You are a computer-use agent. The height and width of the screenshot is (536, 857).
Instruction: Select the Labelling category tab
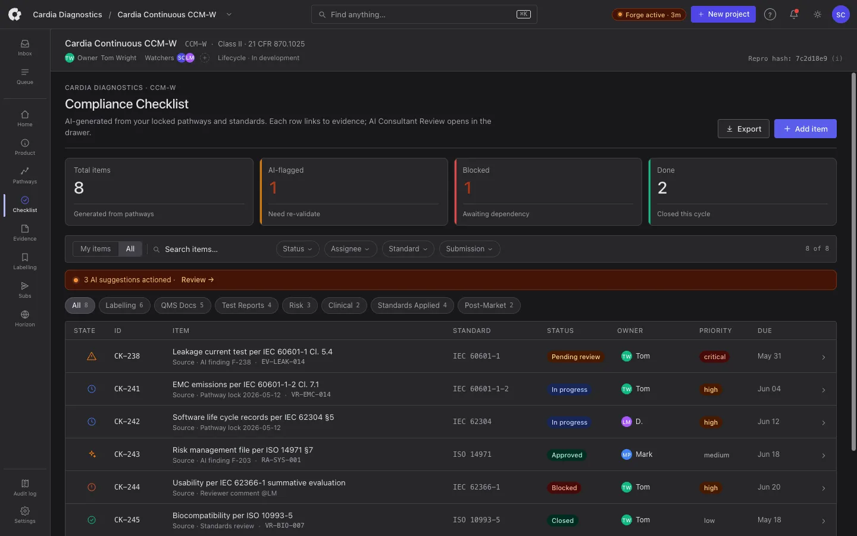coord(124,306)
